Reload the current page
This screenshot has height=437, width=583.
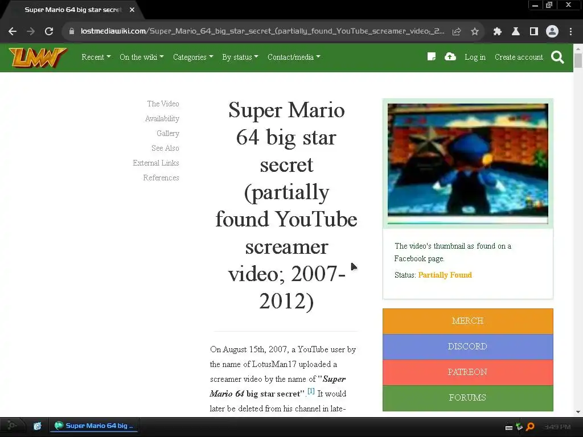[49, 32]
